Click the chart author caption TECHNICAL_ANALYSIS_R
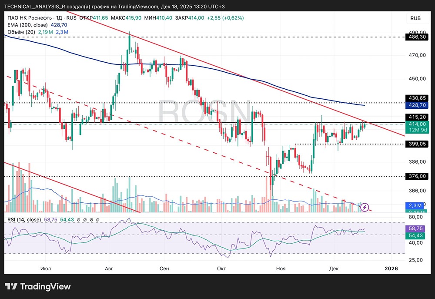The width and height of the screenshot is (435, 299). [35, 7]
